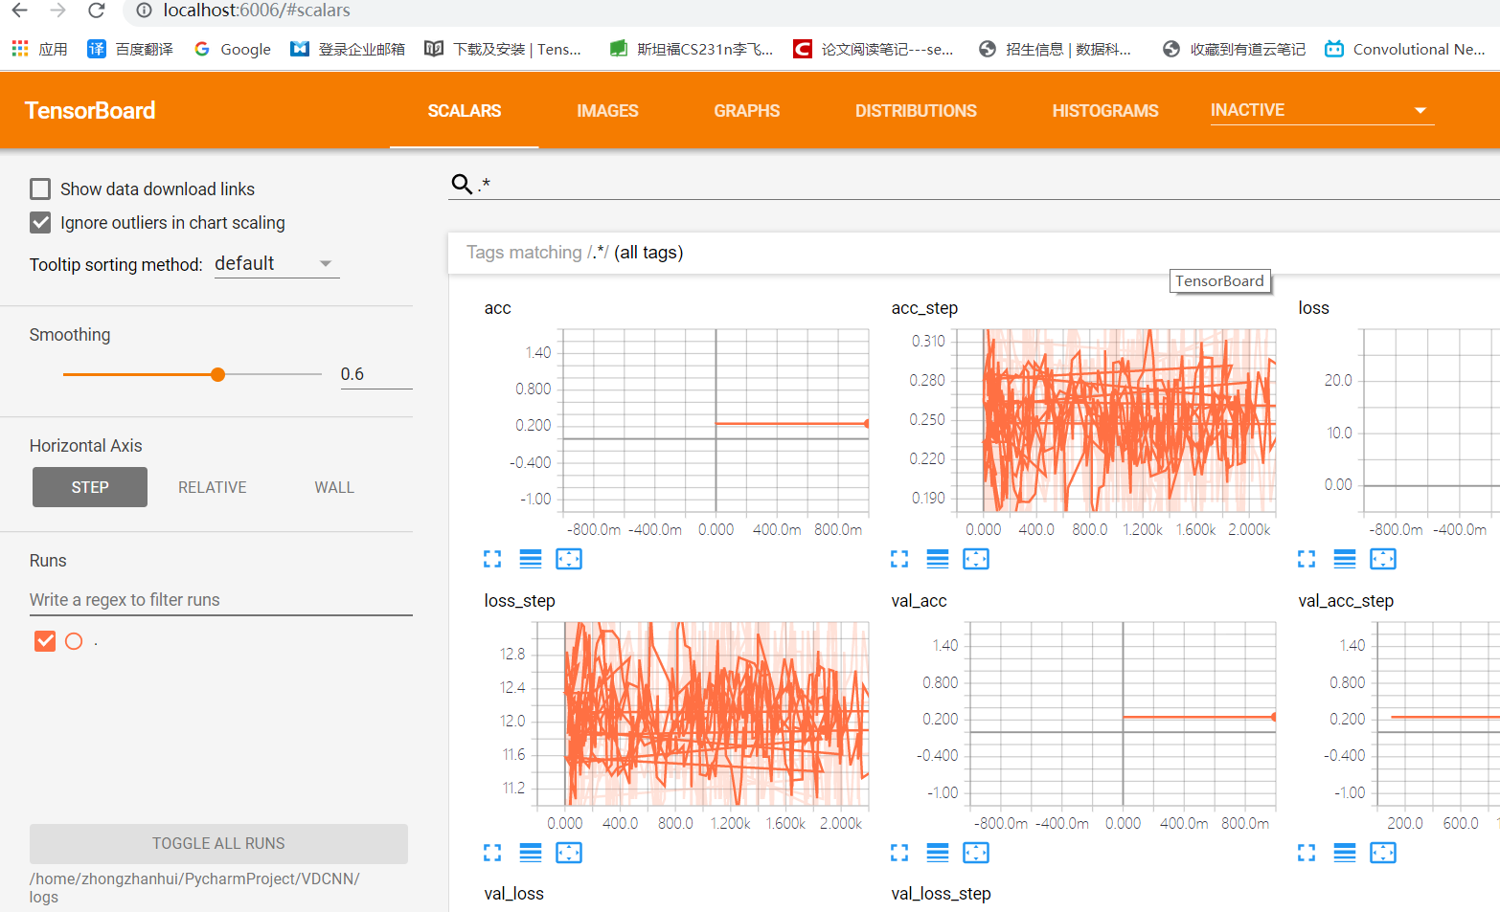Fit the acc chart to data

tap(569, 559)
